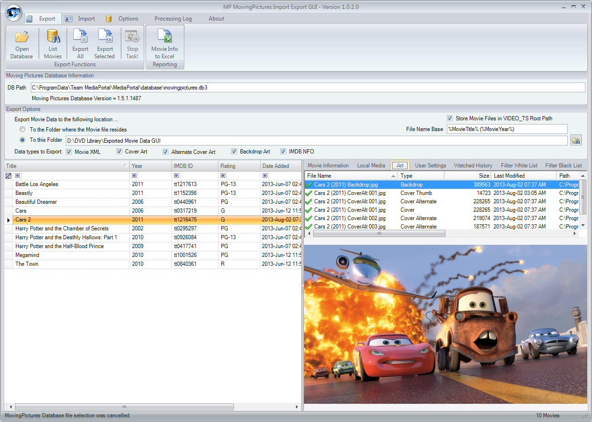The image size is (592, 422).
Task: Click the movie list horizontal scrollbar thumb
Action: (x=124, y=407)
